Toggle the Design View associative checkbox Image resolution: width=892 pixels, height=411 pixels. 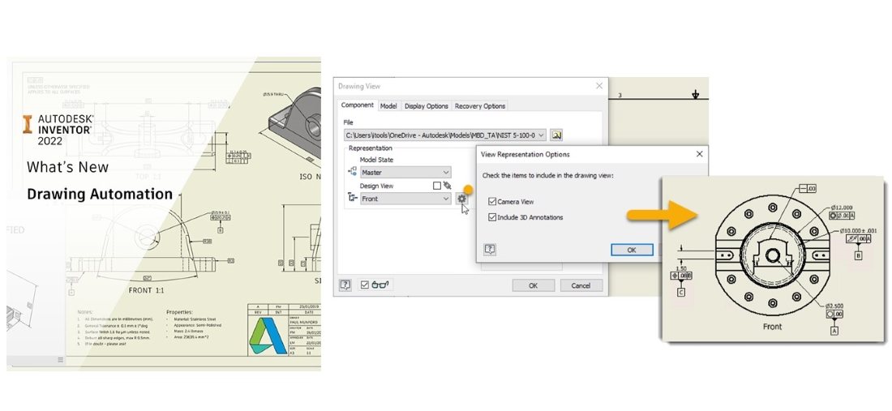coord(437,186)
